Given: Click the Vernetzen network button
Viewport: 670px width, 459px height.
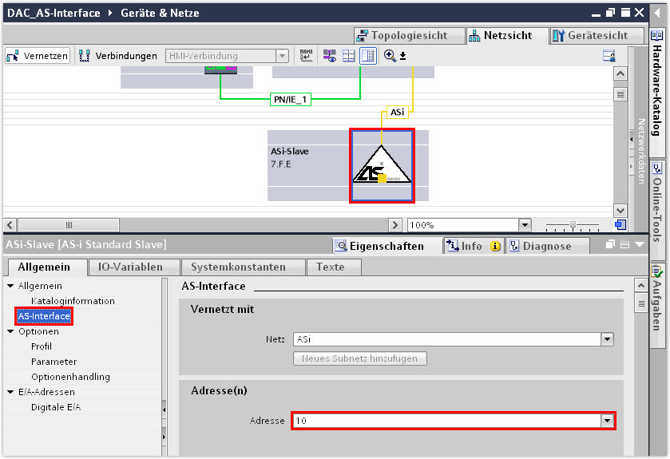Looking at the screenshot, I should pyautogui.click(x=38, y=56).
